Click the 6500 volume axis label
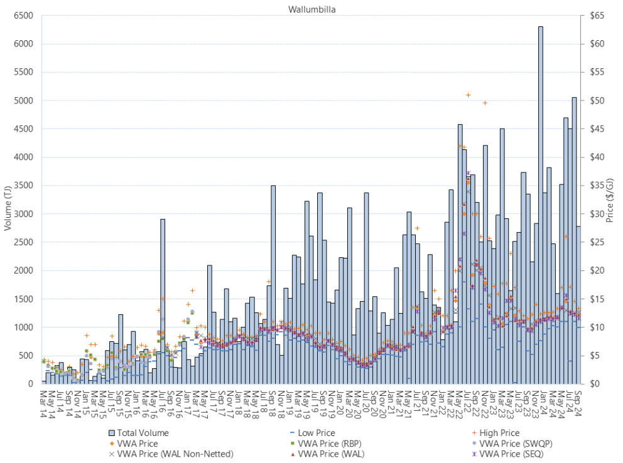Screen dimensions: 623x463 point(23,16)
